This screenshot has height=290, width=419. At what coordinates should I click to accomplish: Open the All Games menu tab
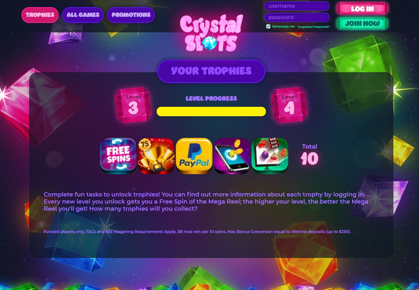click(x=83, y=15)
